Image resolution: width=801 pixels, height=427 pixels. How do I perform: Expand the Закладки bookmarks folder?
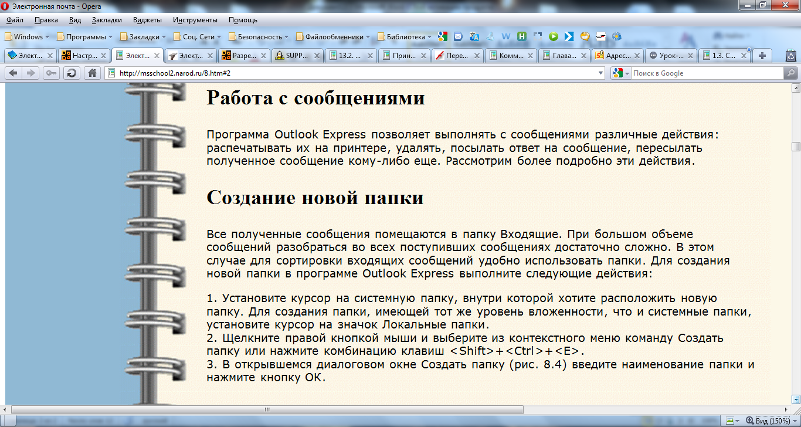[x=143, y=36]
